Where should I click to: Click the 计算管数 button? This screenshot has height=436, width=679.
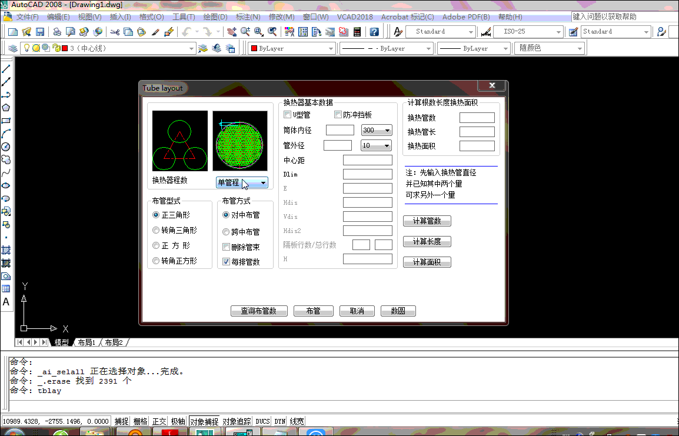427,221
